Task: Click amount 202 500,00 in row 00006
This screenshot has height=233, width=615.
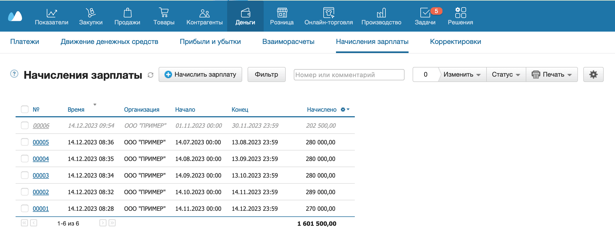Action: pyautogui.click(x=321, y=126)
